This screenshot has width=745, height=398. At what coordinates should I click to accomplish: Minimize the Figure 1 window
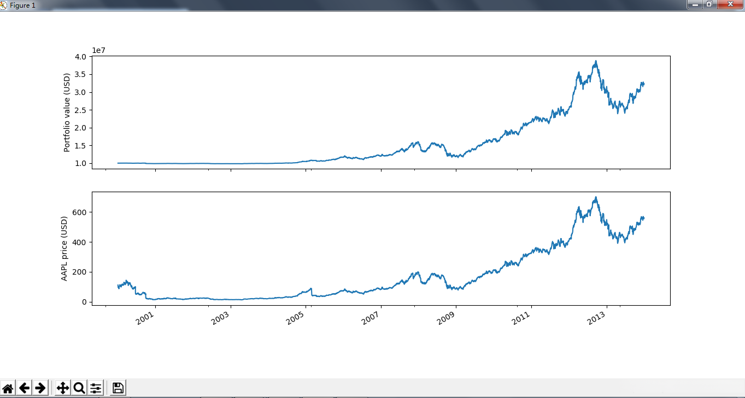click(695, 4)
